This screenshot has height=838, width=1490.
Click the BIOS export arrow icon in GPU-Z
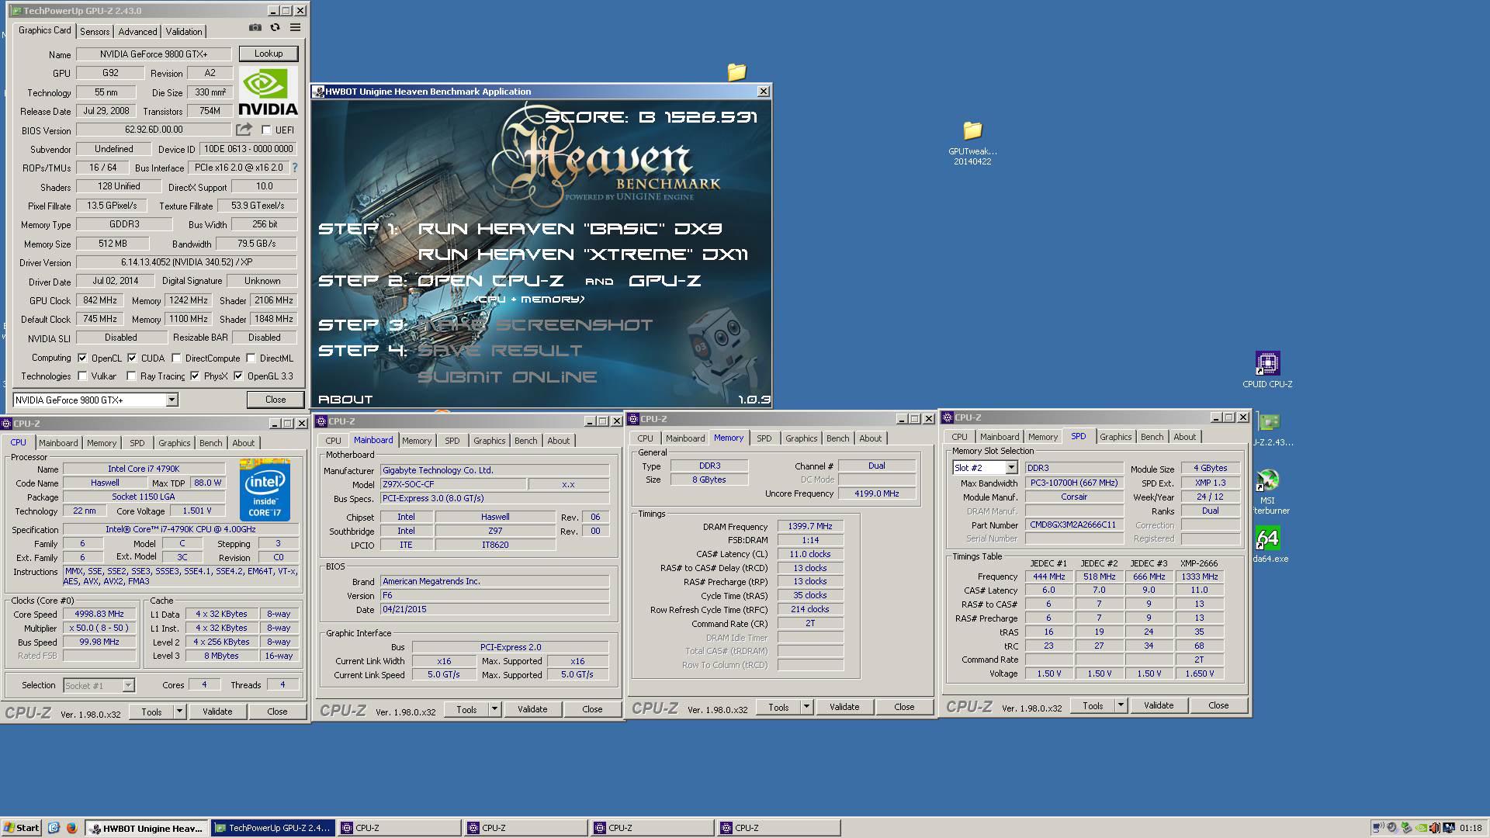click(244, 130)
